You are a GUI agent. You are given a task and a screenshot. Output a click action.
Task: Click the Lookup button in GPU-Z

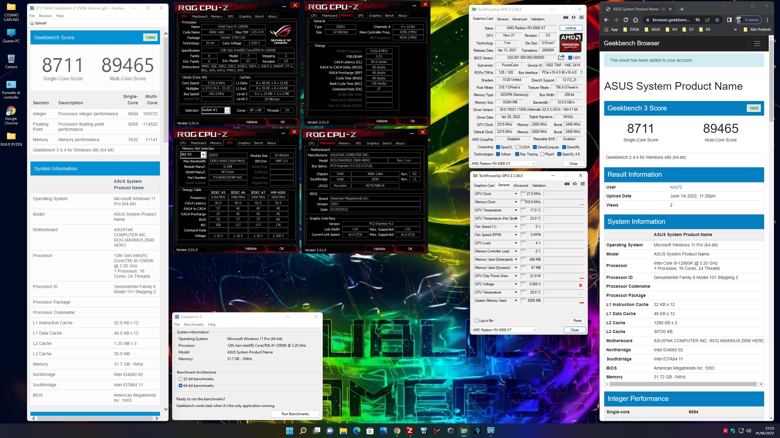click(571, 28)
